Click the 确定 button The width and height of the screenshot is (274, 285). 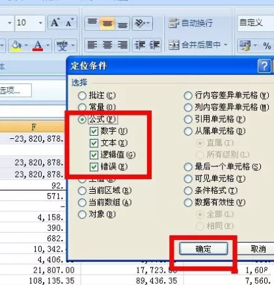tap(203, 248)
